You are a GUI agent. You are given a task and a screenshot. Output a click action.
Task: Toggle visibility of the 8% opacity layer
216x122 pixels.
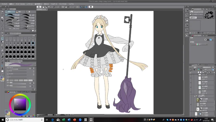(x=191, y=92)
